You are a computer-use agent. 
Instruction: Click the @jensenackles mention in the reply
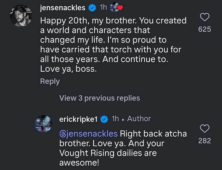88,133
